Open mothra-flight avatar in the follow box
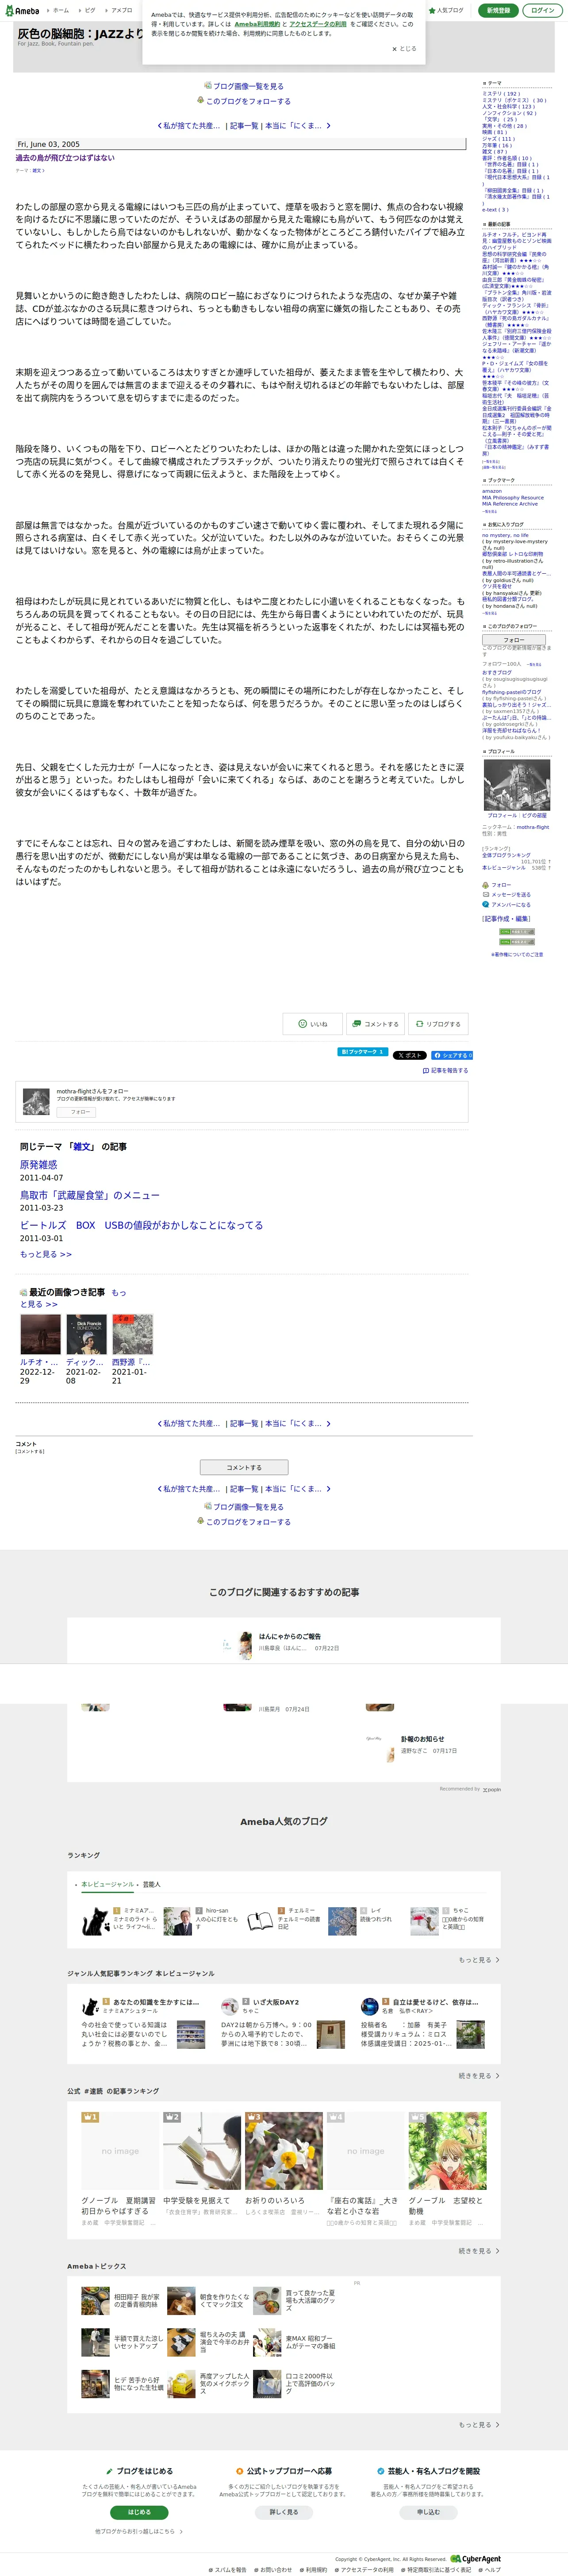The width and height of the screenshot is (568, 2576). [x=36, y=1101]
